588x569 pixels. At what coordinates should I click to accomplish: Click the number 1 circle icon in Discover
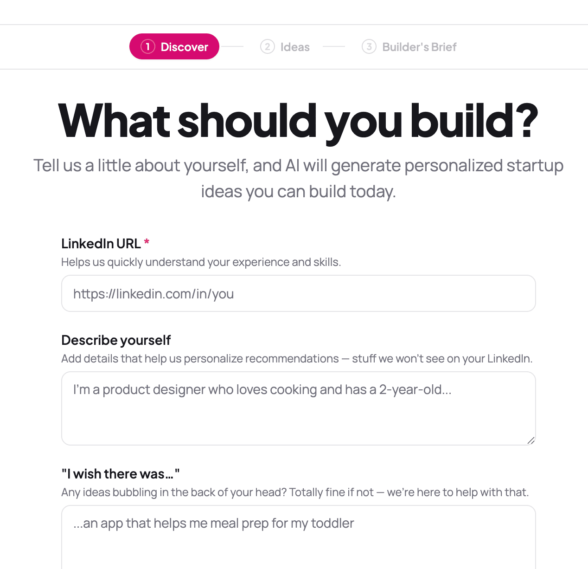click(x=147, y=47)
